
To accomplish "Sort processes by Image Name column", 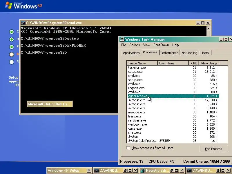I will [x=142, y=63].
